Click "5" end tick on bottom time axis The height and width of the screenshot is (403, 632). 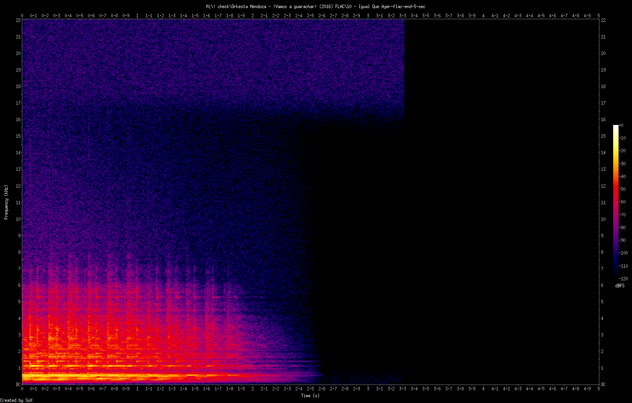tap(599, 389)
